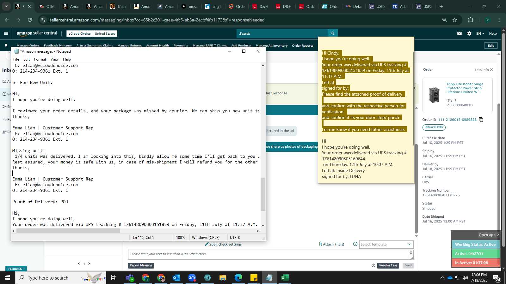Screen dimensions: 506x284
Task: Open Chrome extensions puzzle icon
Action: 471,20
